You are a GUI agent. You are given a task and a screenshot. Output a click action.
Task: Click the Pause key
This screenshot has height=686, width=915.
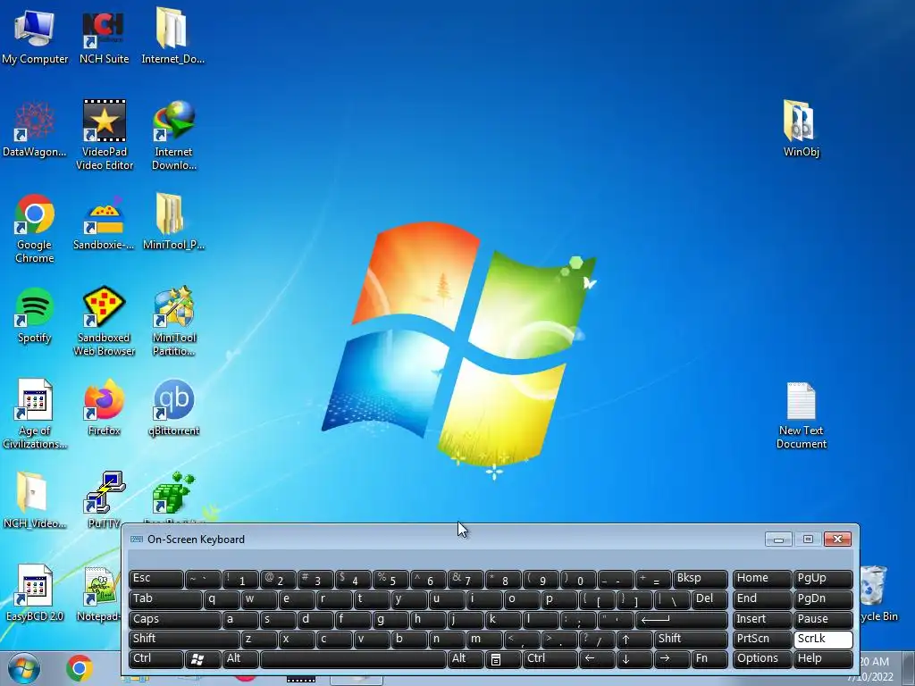click(x=823, y=619)
